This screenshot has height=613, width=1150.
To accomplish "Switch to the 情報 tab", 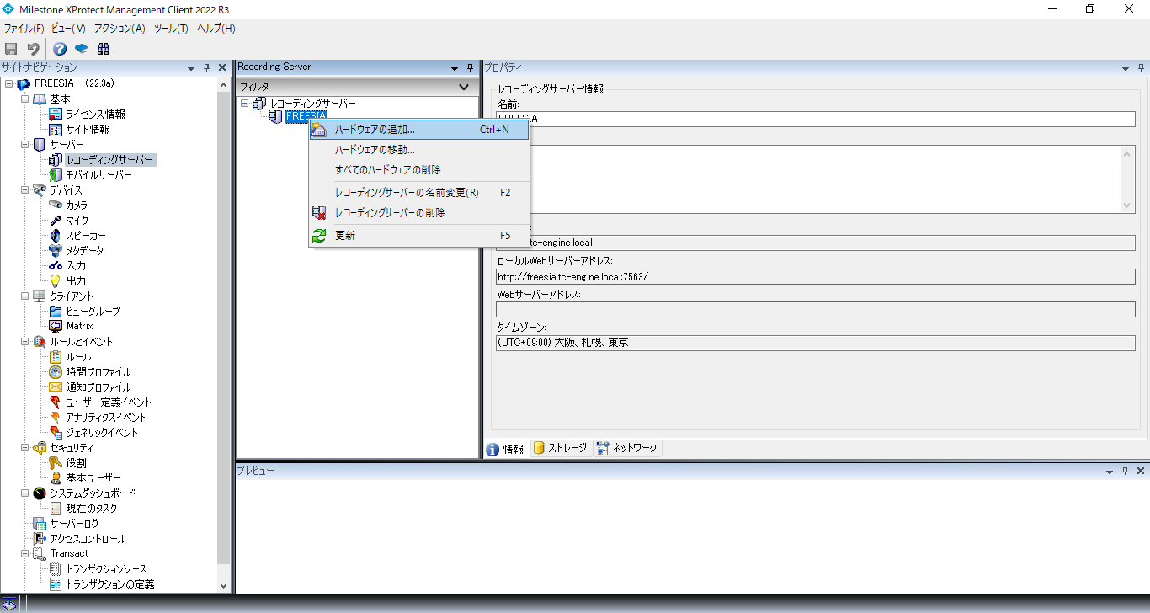I will (505, 449).
